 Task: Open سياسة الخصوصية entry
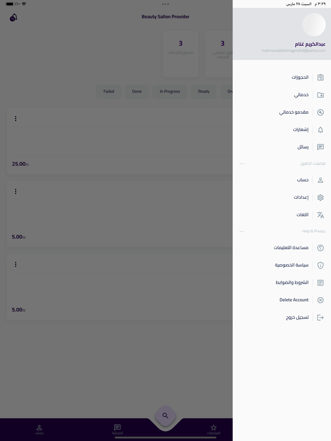(x=282, y=265)
